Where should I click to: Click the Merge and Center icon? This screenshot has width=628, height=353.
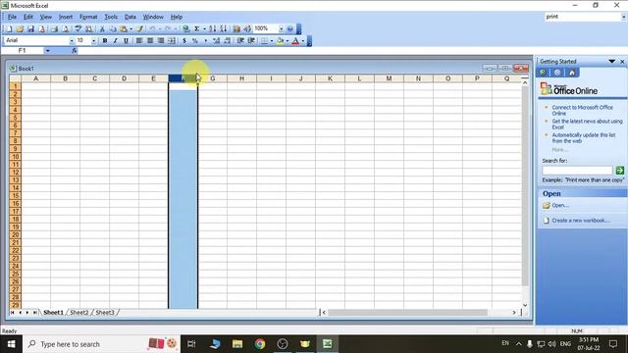point(172,40)
